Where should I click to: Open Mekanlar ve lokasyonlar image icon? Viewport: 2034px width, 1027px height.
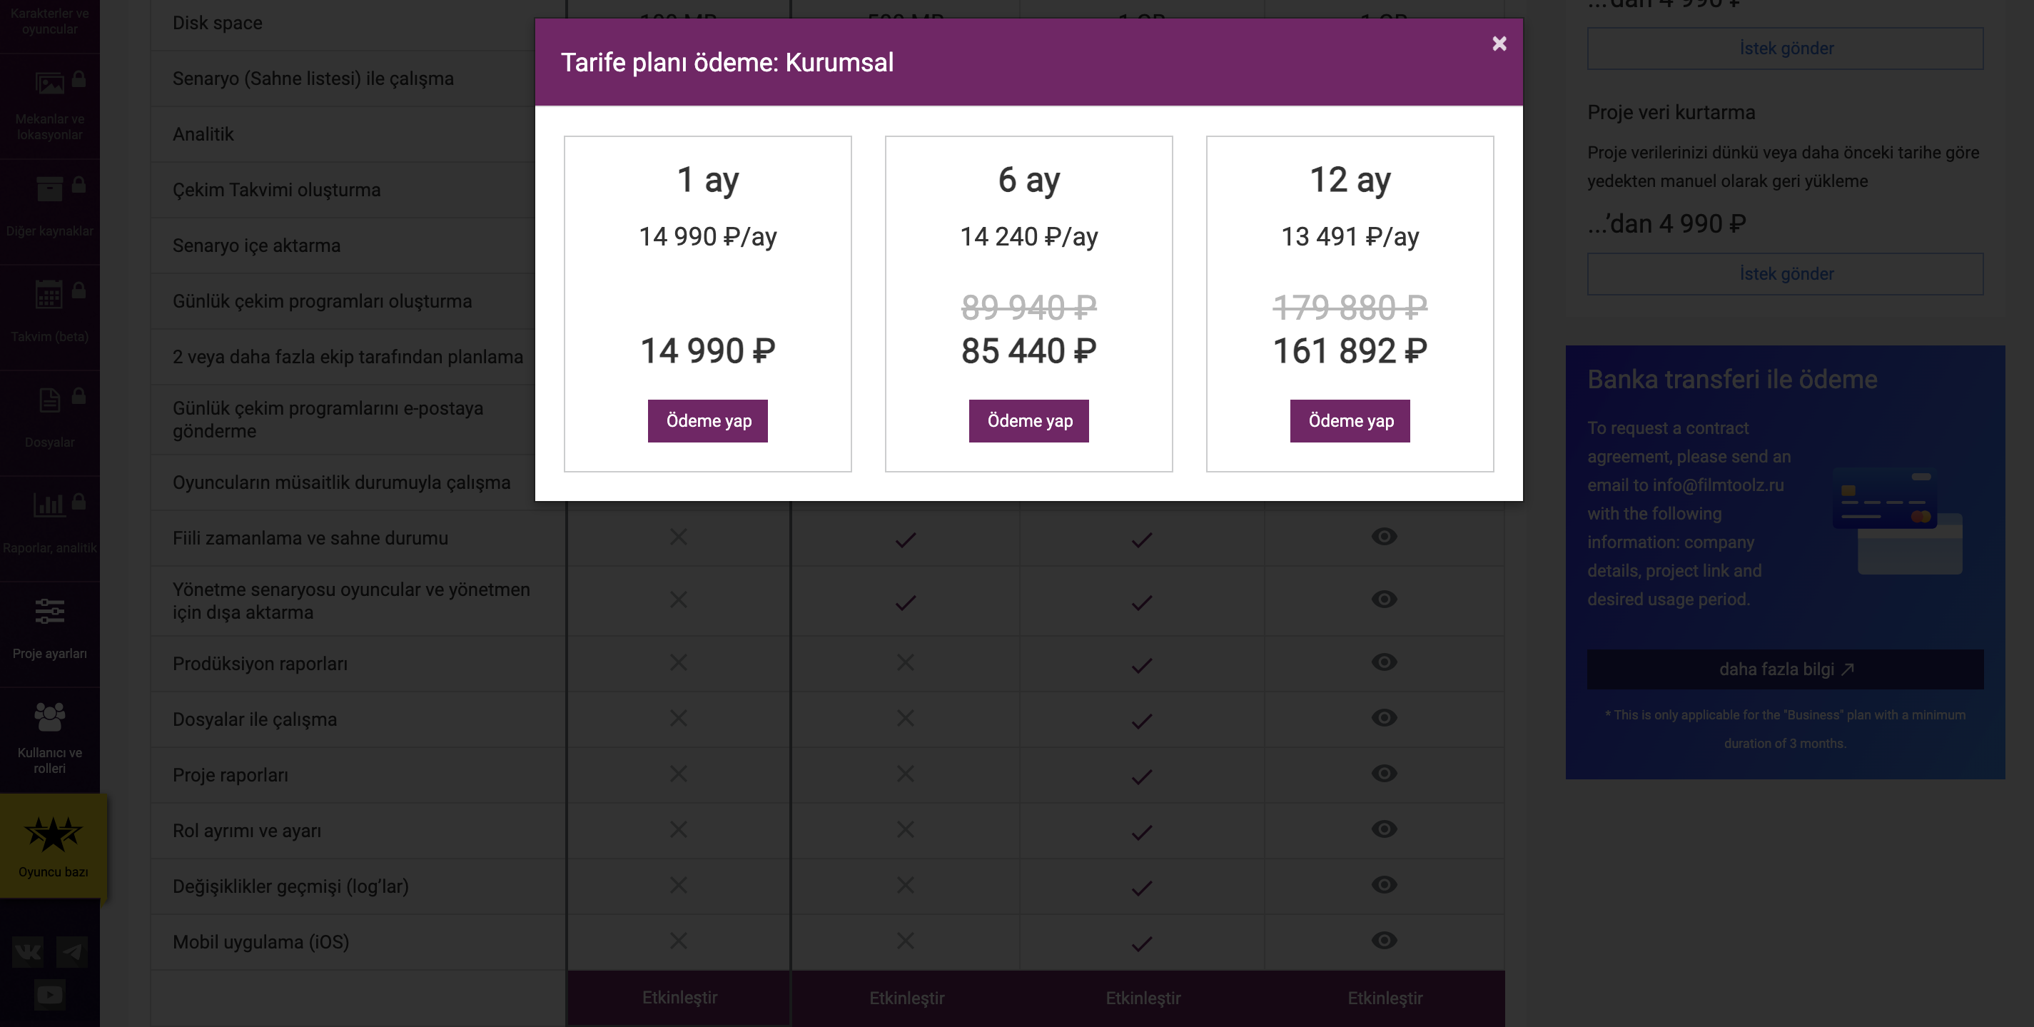[49, 83]
